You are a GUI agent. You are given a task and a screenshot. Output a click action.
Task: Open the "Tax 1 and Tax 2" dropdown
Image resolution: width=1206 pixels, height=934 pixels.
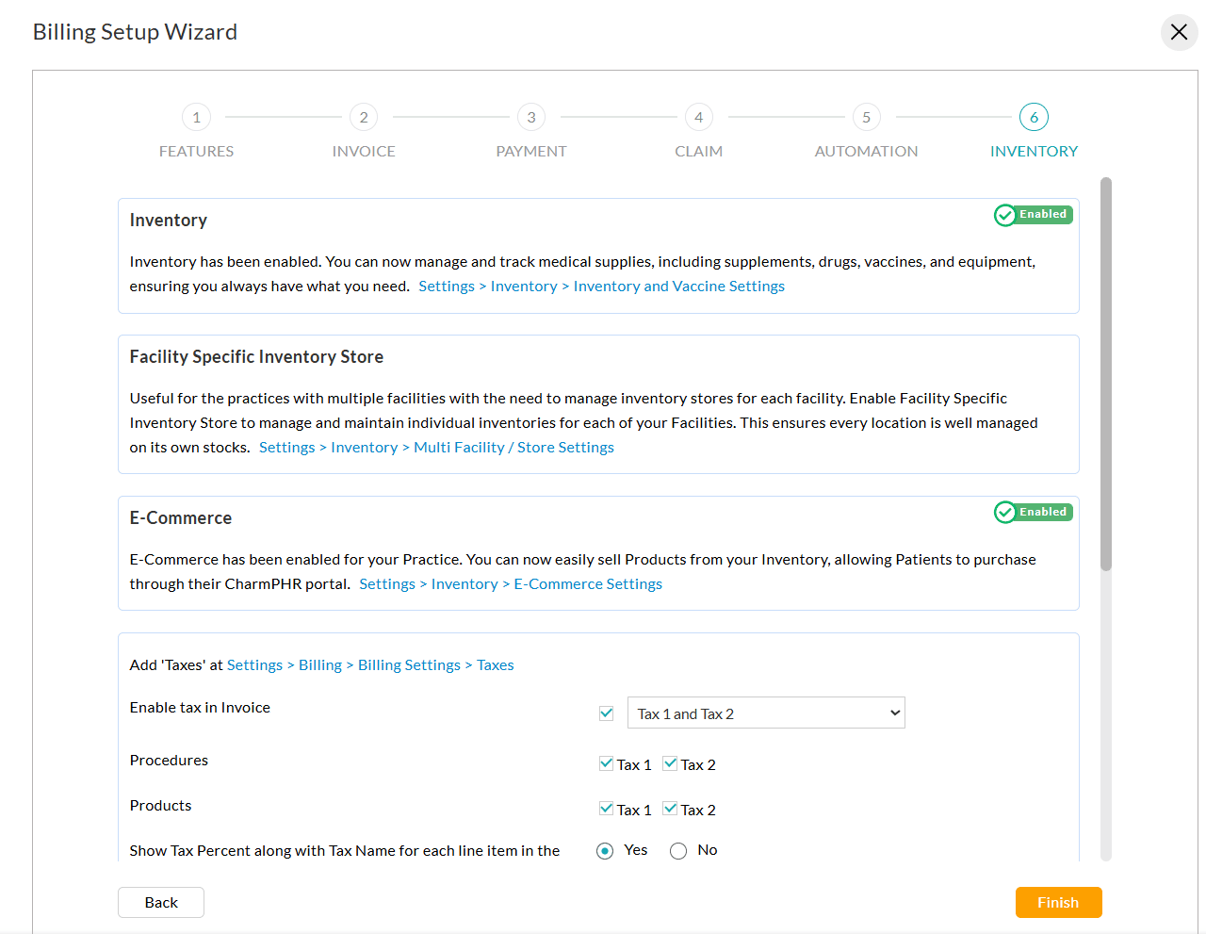pos(766,713)
